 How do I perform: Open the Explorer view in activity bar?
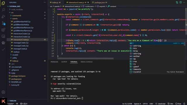click(3, 3)
